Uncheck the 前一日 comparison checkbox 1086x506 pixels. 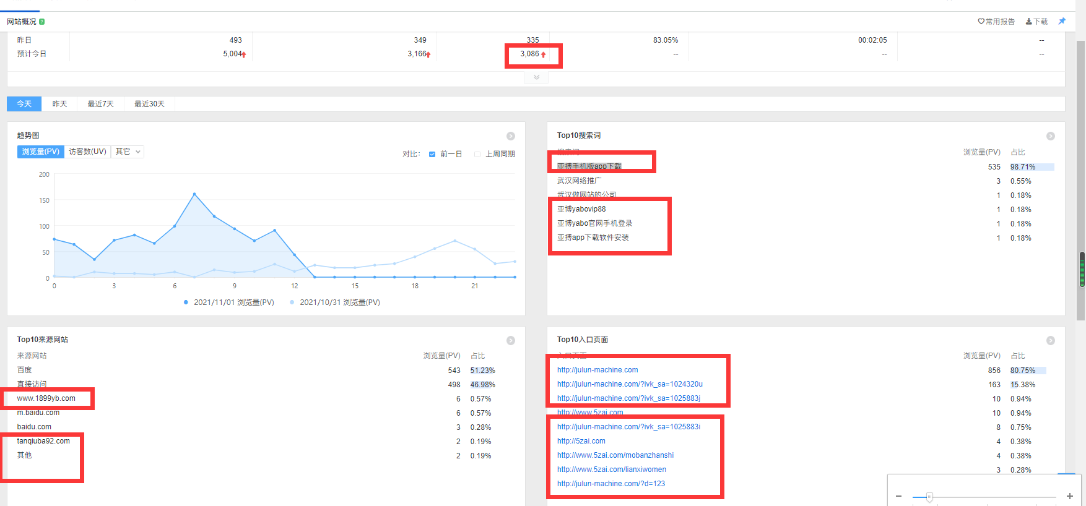point(432,154)
